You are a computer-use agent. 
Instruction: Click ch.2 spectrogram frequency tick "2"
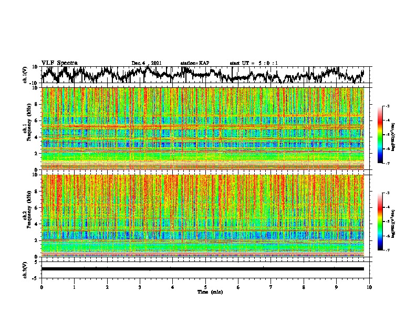coord(37,240)
